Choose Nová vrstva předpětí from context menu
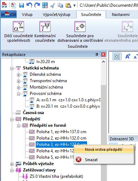 104,149
